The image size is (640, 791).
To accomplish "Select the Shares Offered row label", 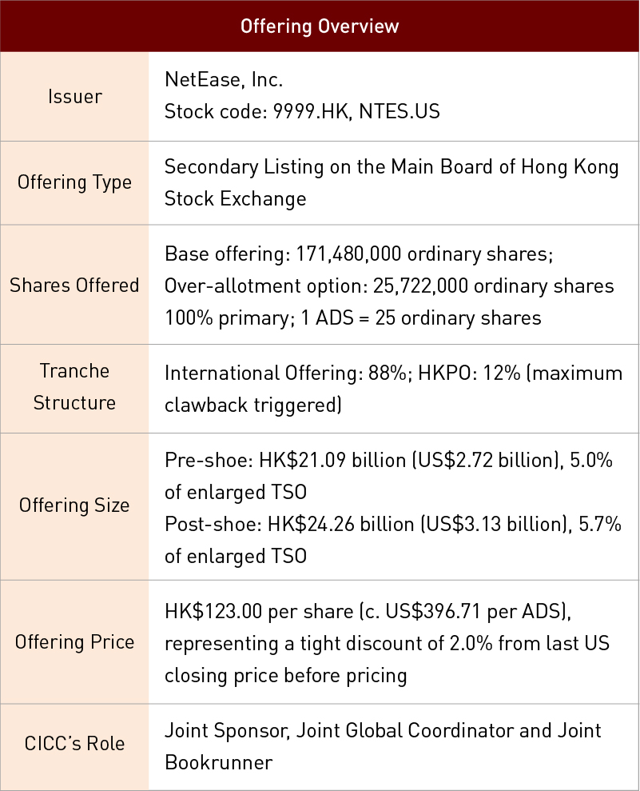I will click(75, 285).
